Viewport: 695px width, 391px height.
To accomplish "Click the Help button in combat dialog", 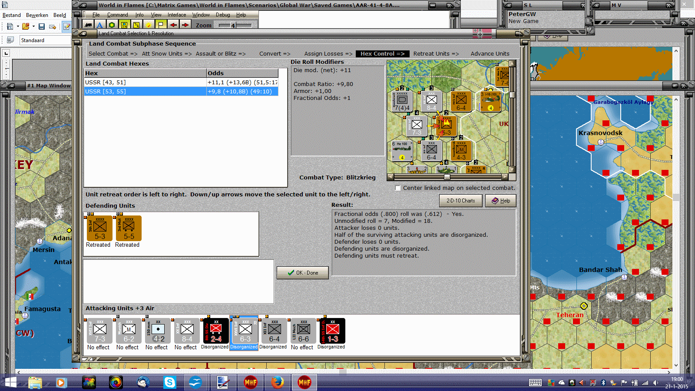I will coord(500,201).
